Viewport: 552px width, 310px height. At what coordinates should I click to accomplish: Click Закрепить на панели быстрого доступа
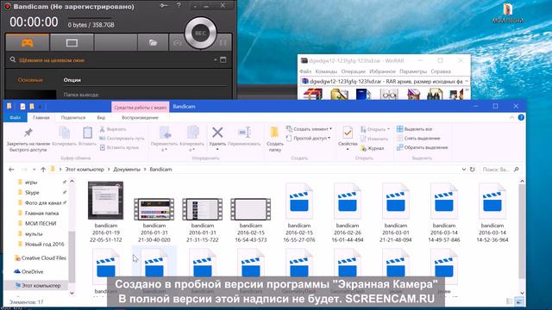28,139
